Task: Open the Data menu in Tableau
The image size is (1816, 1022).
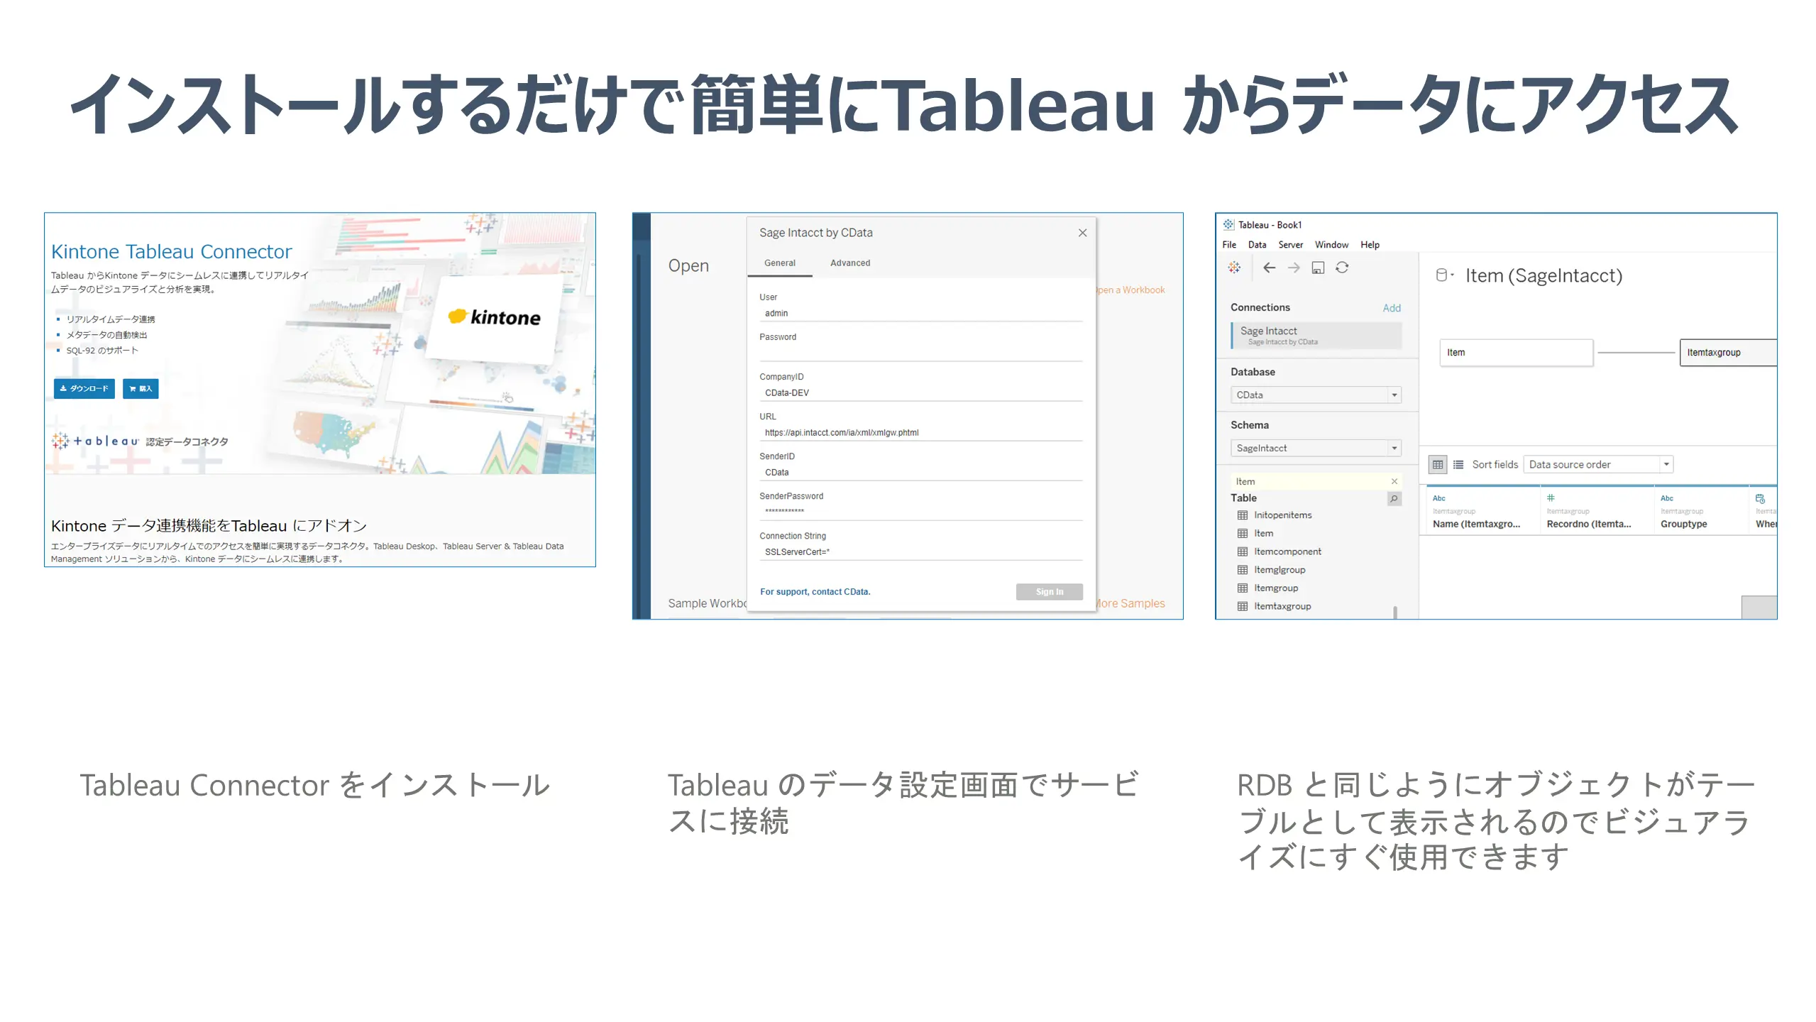Action: (1256, 244)
